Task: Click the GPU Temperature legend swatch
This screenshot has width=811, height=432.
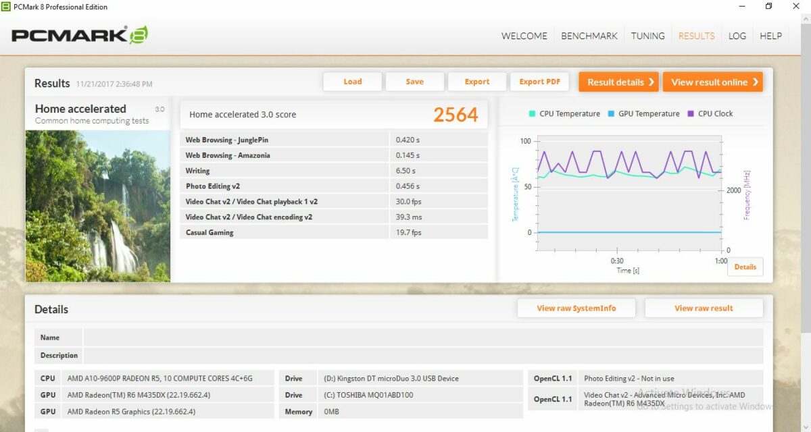Action: click(x=612, y=114)
